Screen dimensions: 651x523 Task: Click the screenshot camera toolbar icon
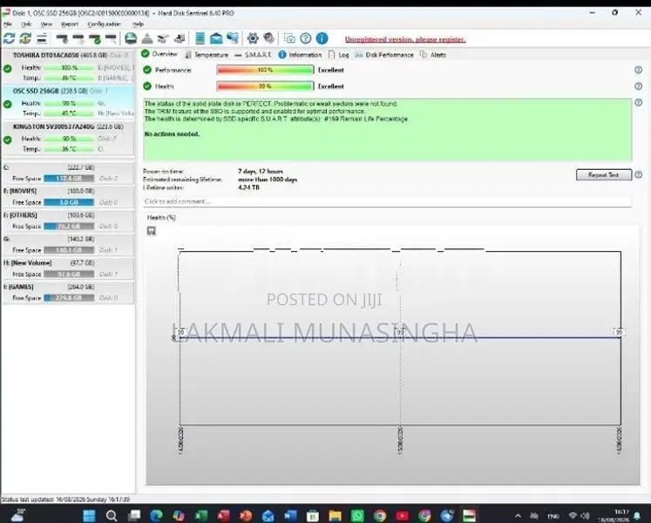(289, 38)
